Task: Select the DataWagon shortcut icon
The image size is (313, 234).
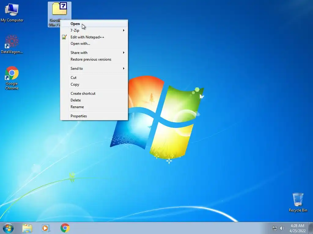Action: click(12, 44)
